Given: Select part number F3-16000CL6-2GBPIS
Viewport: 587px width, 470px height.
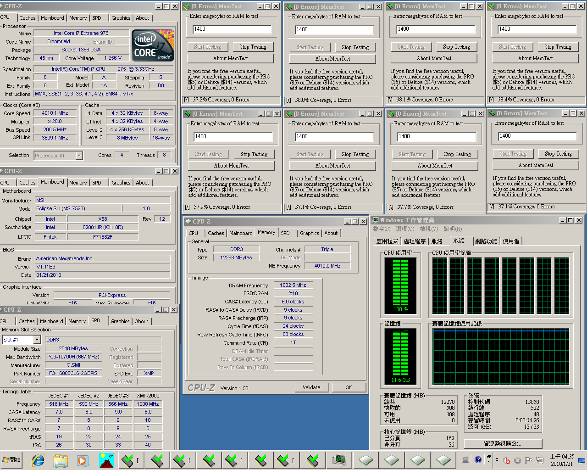Looking at the screenshot, I should (73, 374).
